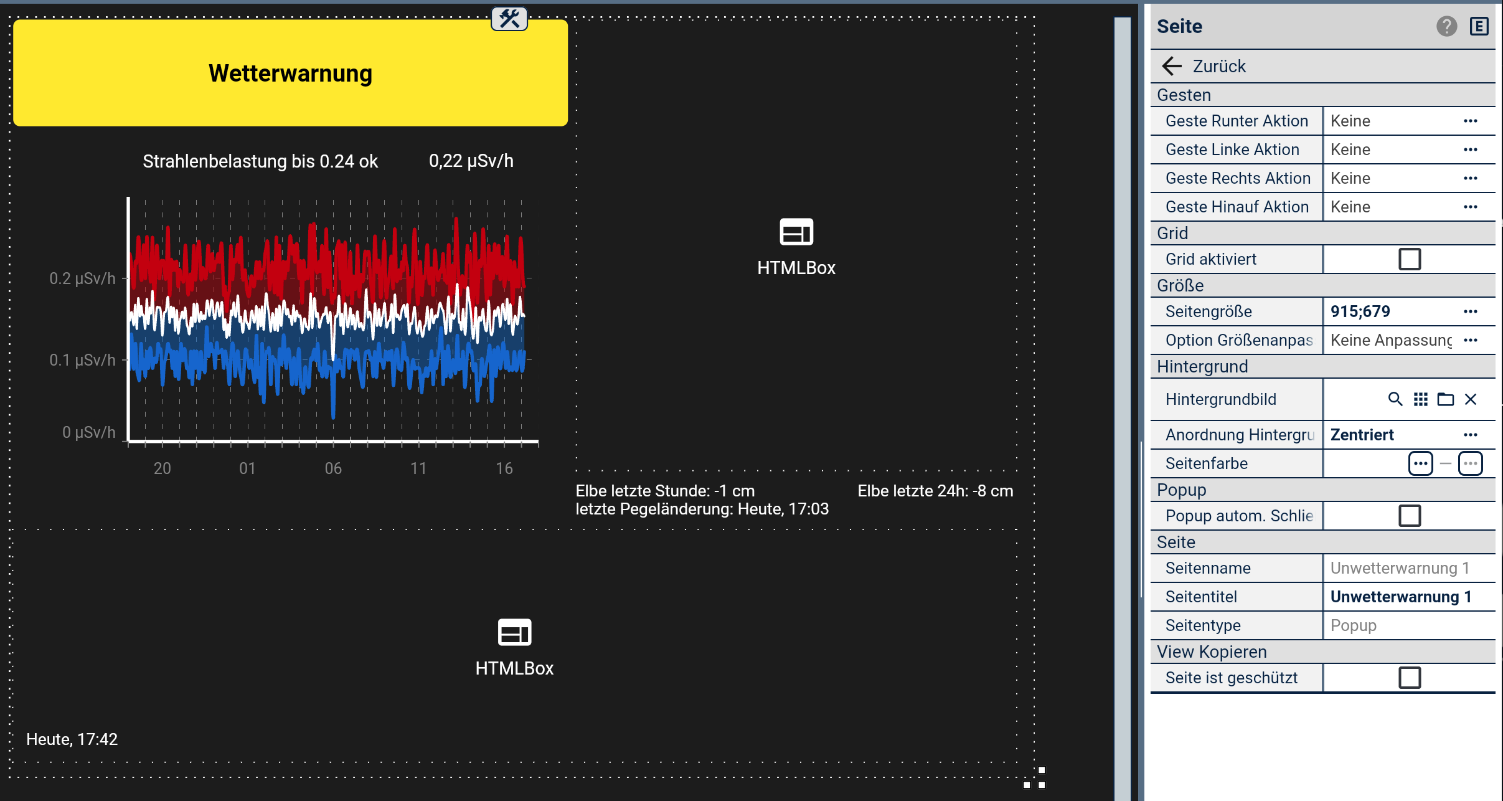The image size is (1503, 801).
Task: Select the upper HTMLBox element icon
Action: 796,232
